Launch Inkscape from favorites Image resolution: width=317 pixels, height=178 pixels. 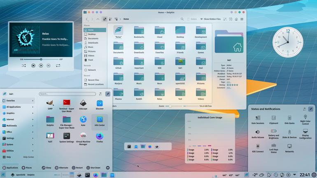(83, 104)
